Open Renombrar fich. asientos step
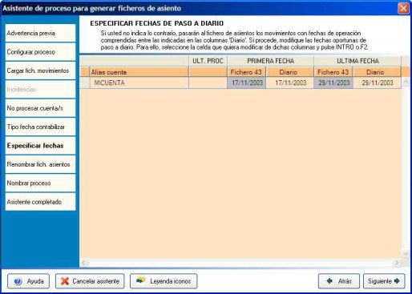The height and width of the screenshot is (294, 412). click(x=40, y=164)
